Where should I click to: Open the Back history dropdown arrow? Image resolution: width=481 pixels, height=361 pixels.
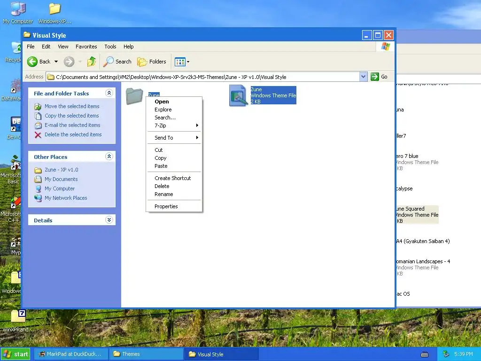(56, 62)
